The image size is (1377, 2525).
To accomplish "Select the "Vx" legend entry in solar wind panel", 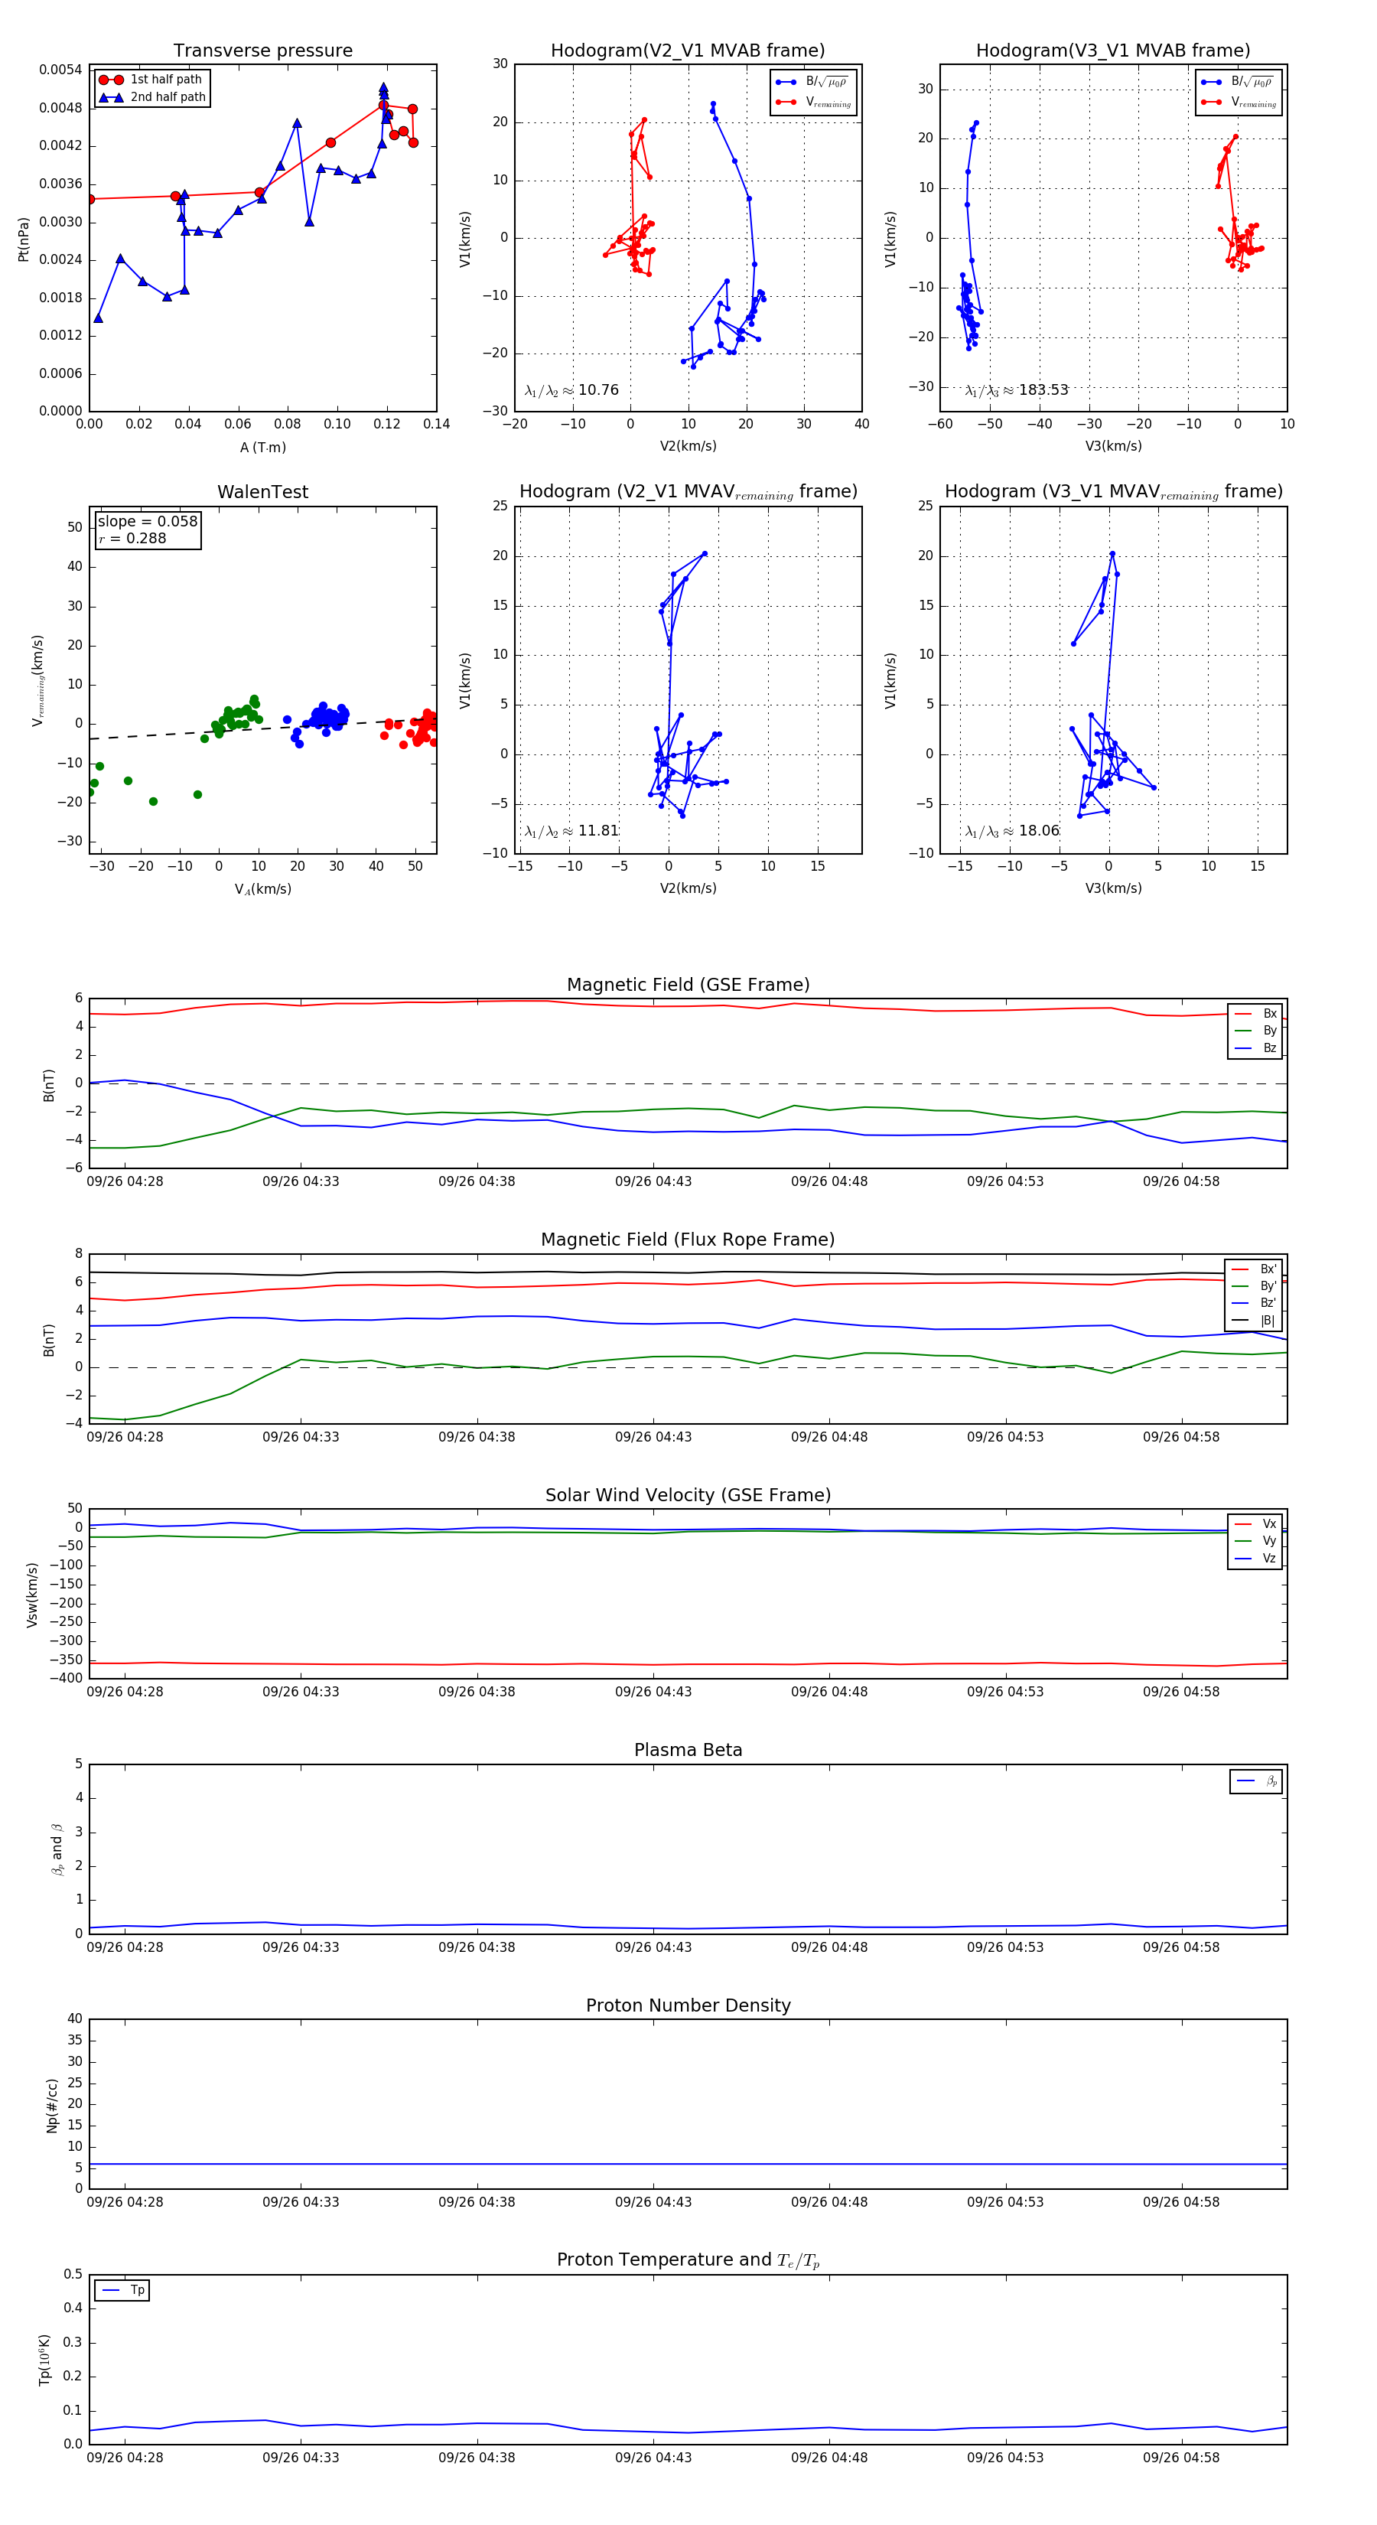I will click(1255, 1523).
